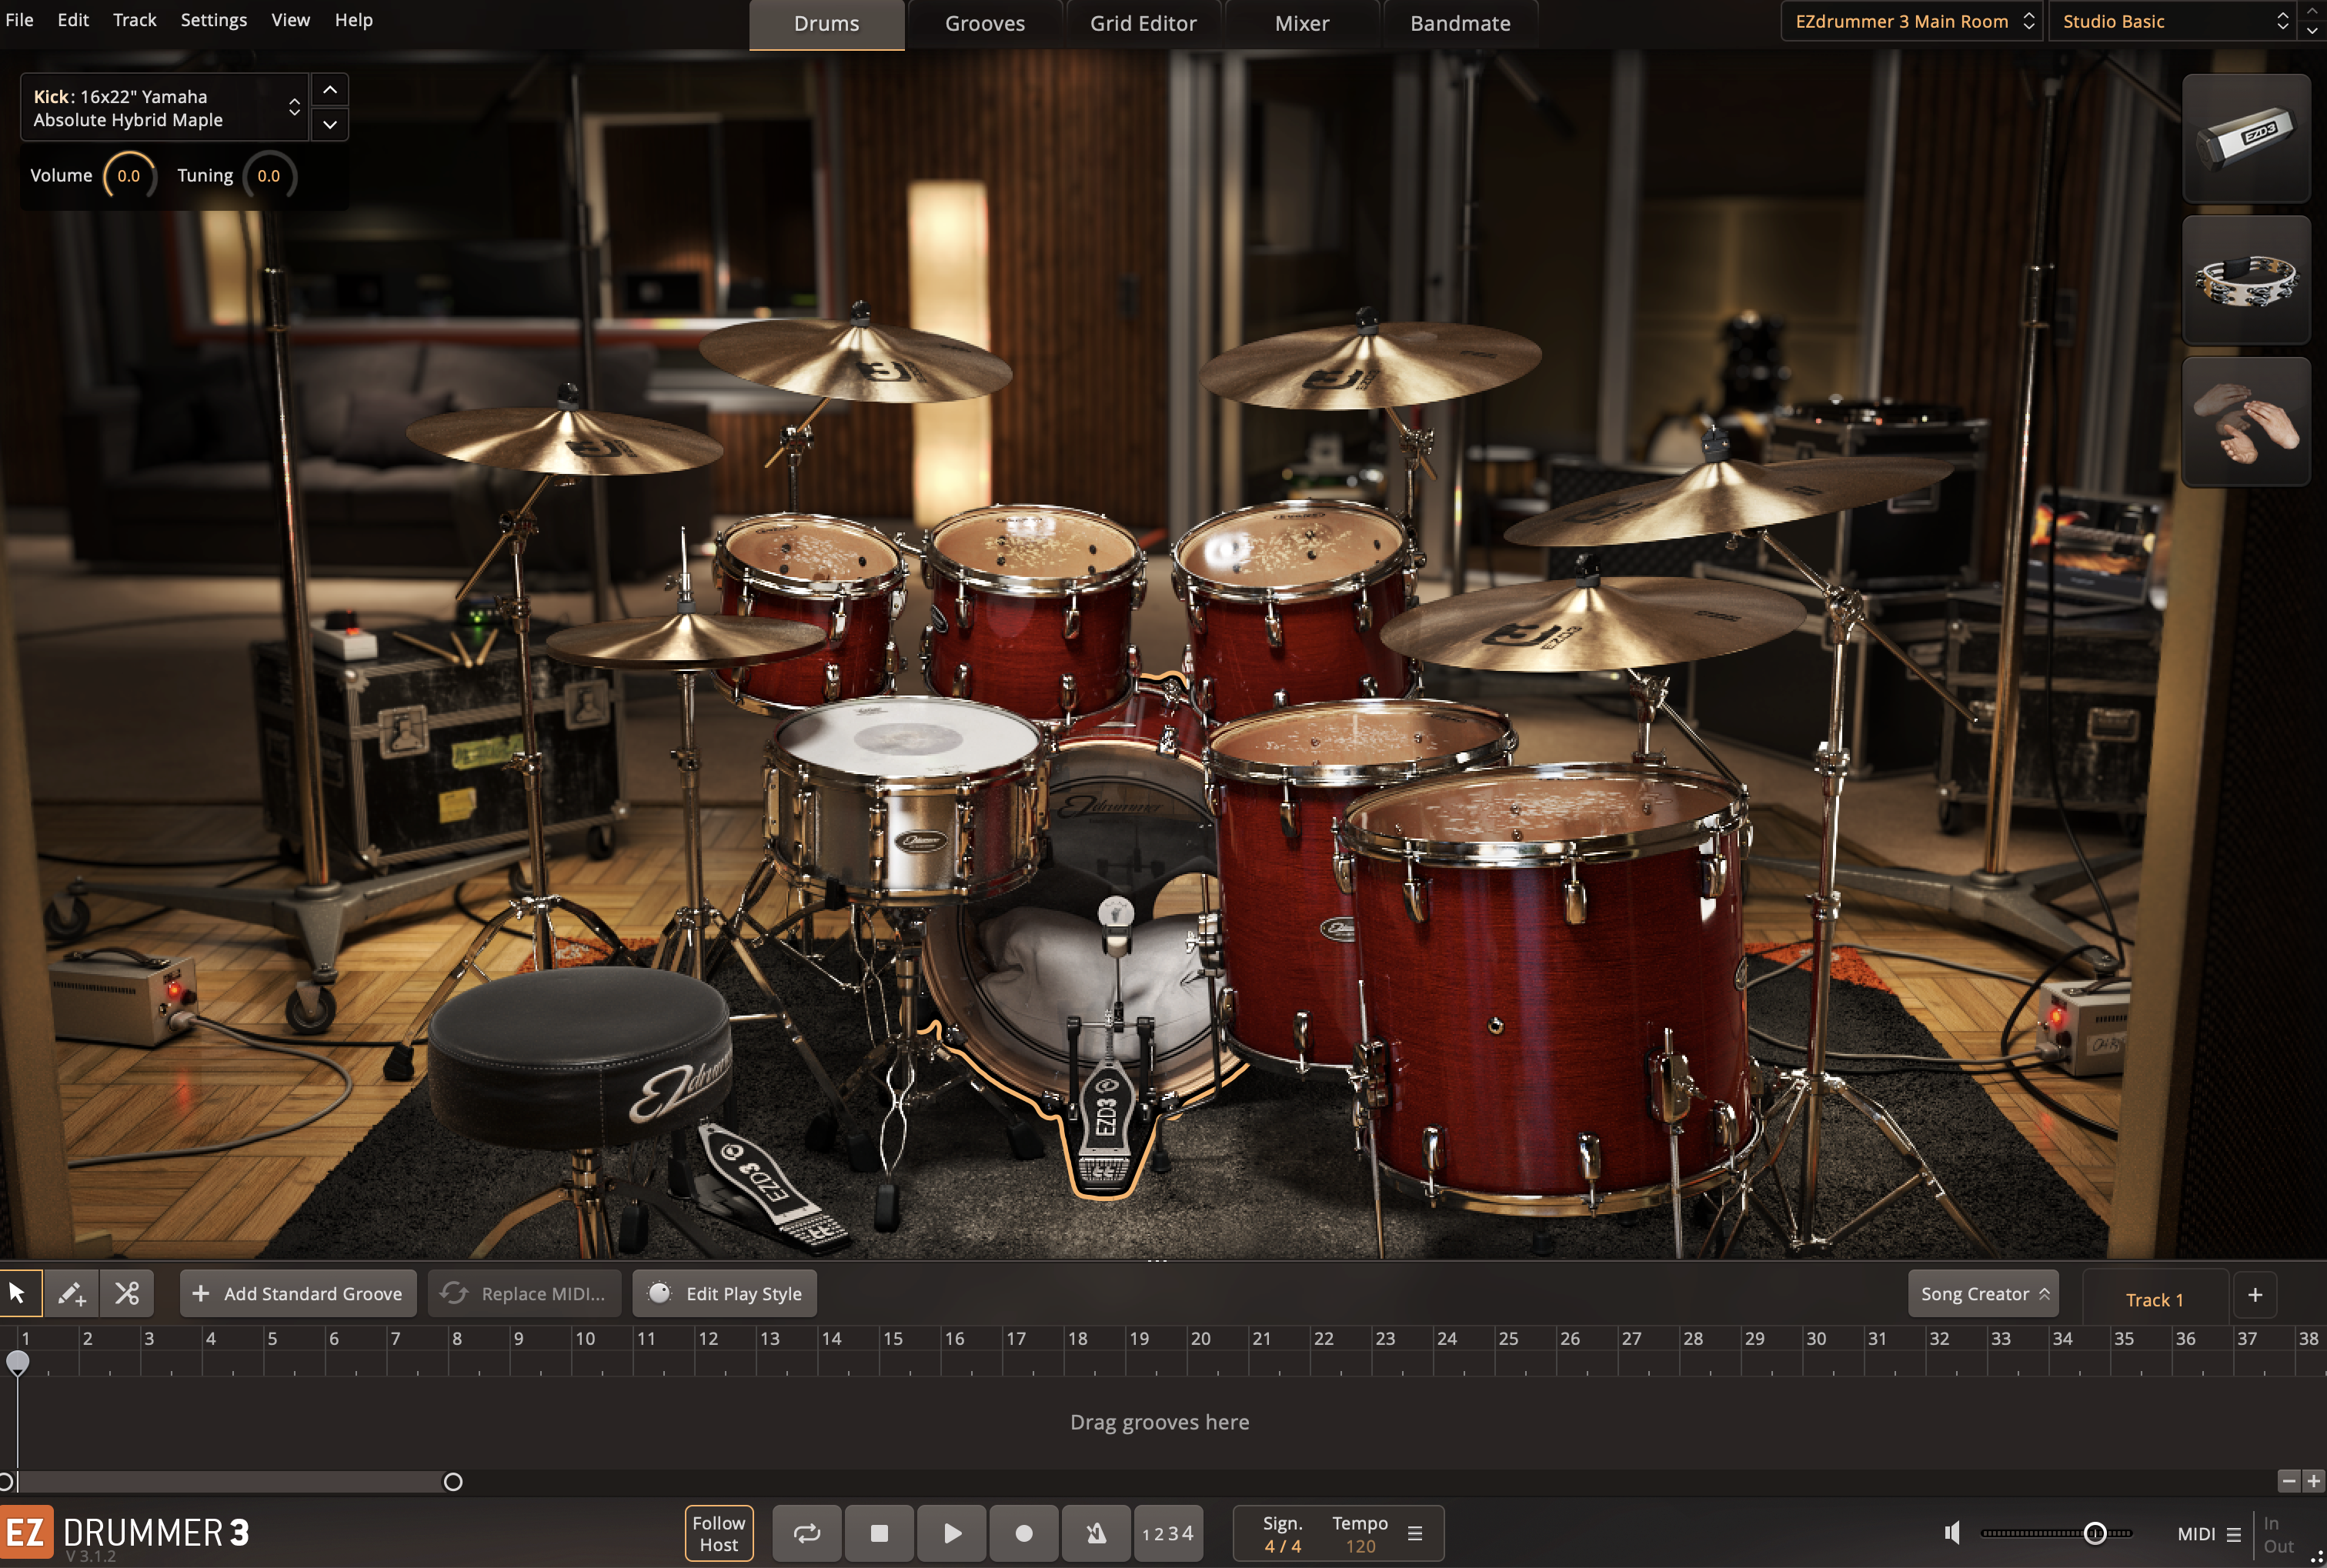
Task: Switch to the Bandmate tab
Action: [1460, 24]
